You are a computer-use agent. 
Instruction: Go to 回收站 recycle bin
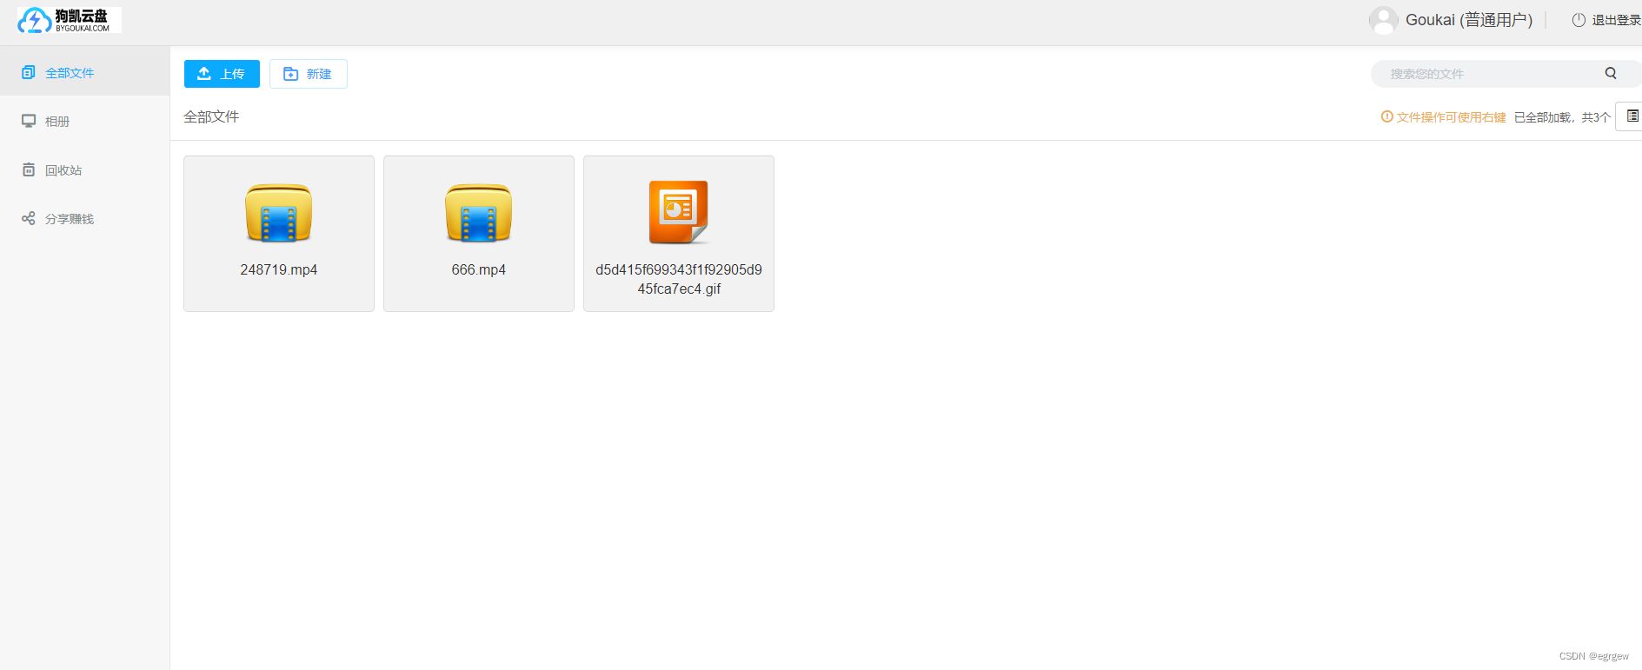click(x=63, y=170)
